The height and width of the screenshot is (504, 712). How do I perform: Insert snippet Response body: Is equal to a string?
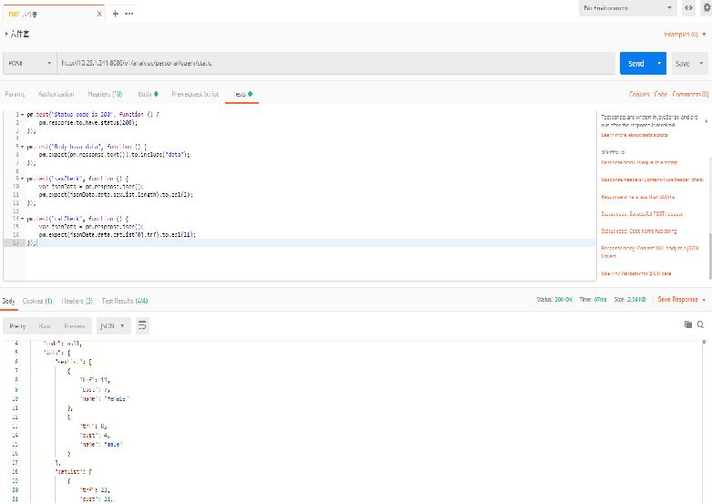(639, 162)
